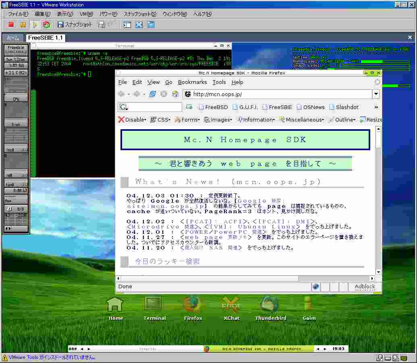Click the Firefox reload page icon
The height and width of the screenshot is (363, 417).
click(152, 94)
